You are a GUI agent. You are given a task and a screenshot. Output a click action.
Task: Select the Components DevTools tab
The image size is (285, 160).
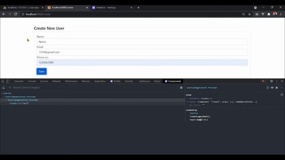173,81
